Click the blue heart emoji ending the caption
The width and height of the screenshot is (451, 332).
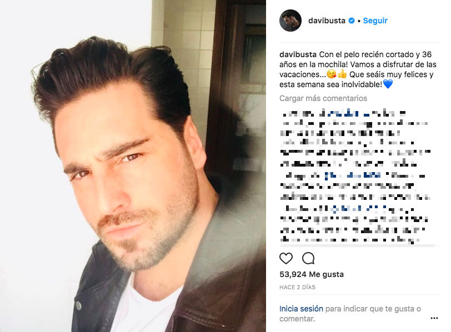(x=388, y=84)
